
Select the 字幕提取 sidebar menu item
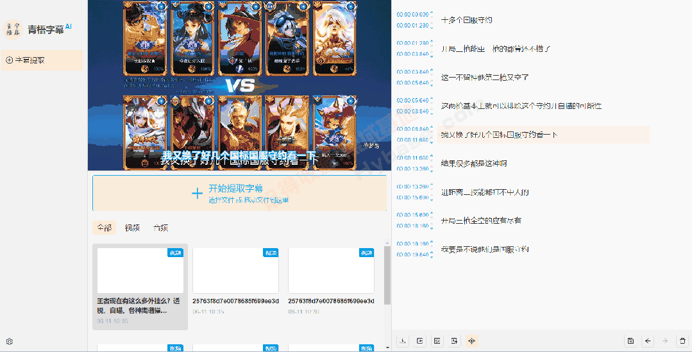pyautogui.click(x=42, y=60)
